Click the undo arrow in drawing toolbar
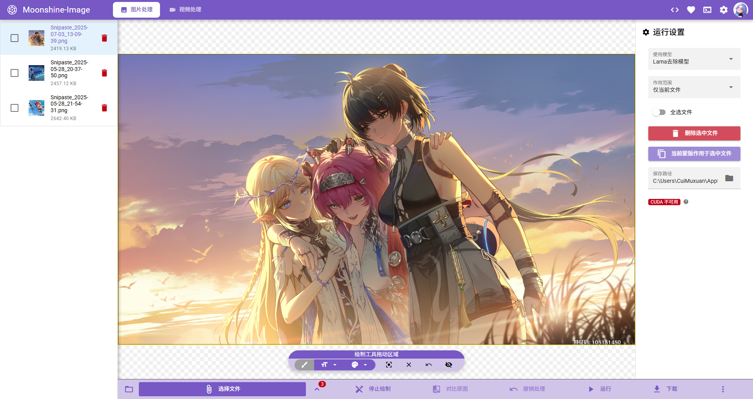Image resolution: width=753 pixels, height=399 pixels. point(429,365)
